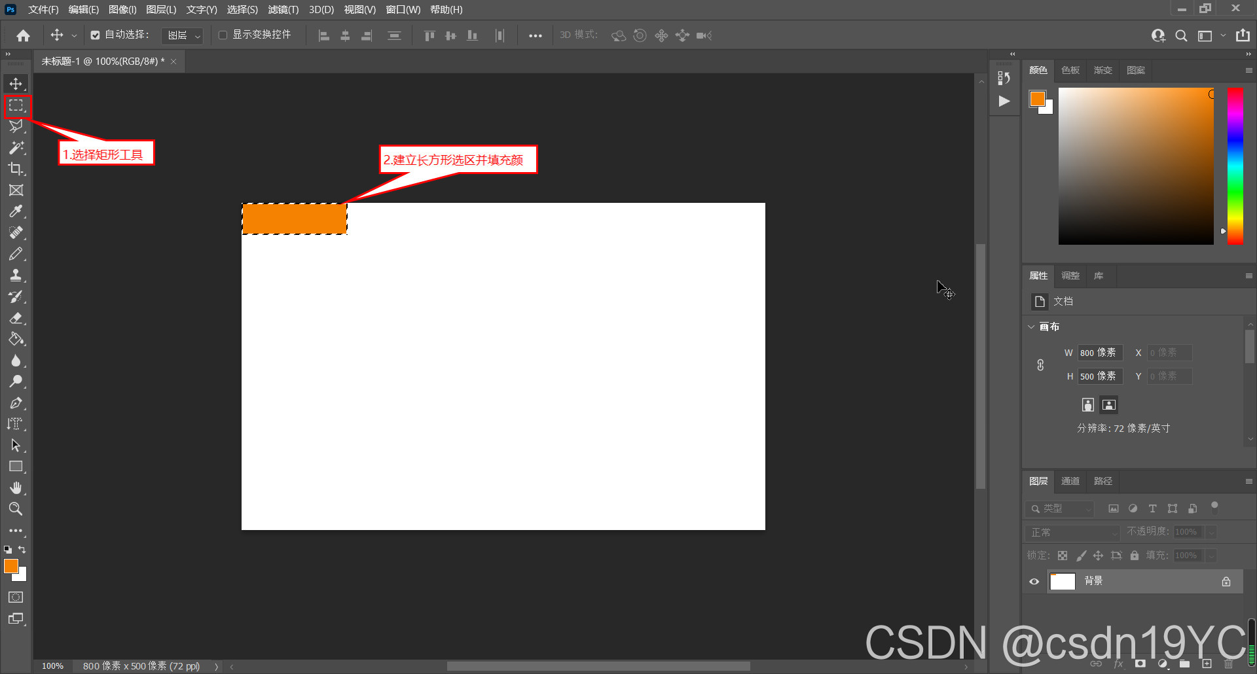Select the Healing Brush tool

[x=16, y=233]
